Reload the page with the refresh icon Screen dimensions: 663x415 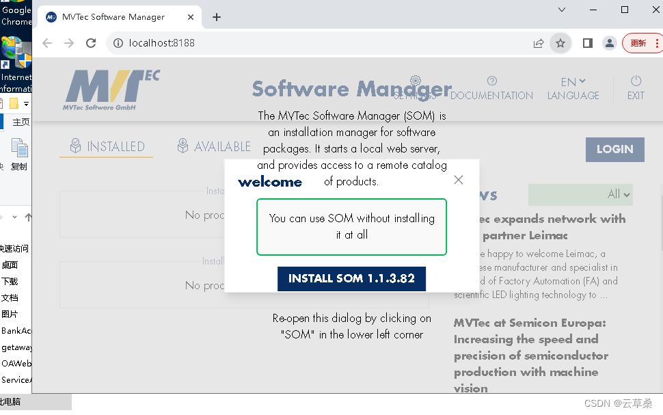91,42
